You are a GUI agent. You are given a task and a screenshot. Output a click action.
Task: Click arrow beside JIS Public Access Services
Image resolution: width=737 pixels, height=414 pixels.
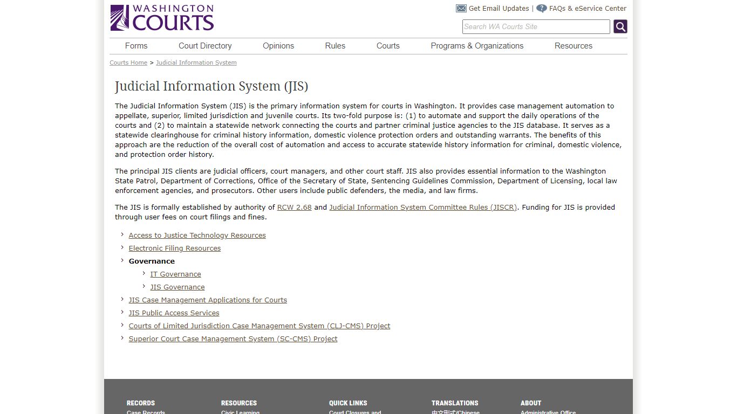[x=122, y=312]
